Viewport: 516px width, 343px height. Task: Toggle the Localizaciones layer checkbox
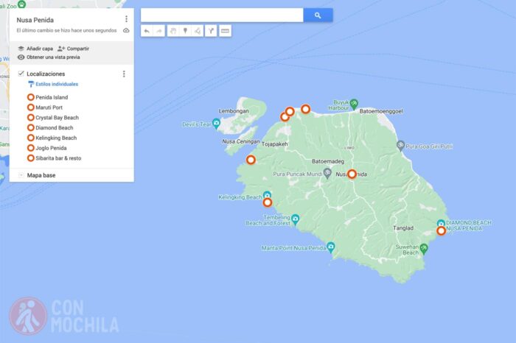pos(21,74)
